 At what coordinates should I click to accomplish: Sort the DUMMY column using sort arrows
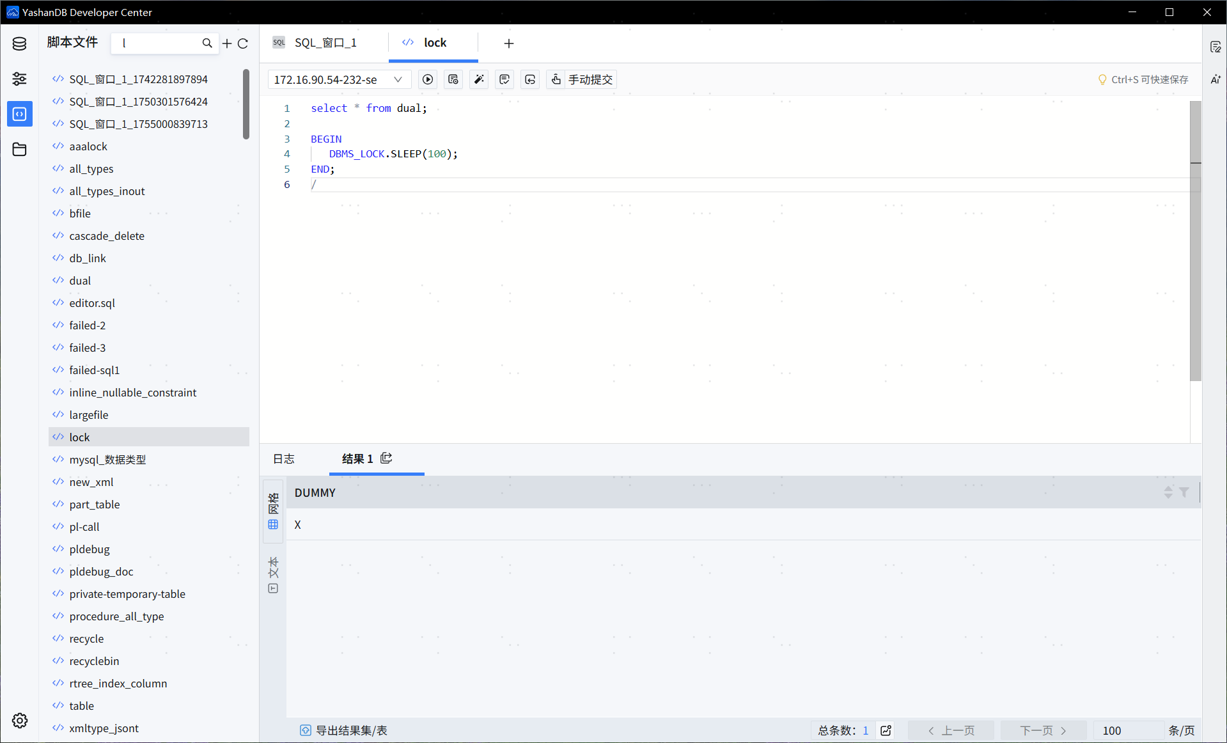click(x=1168, y=492)
